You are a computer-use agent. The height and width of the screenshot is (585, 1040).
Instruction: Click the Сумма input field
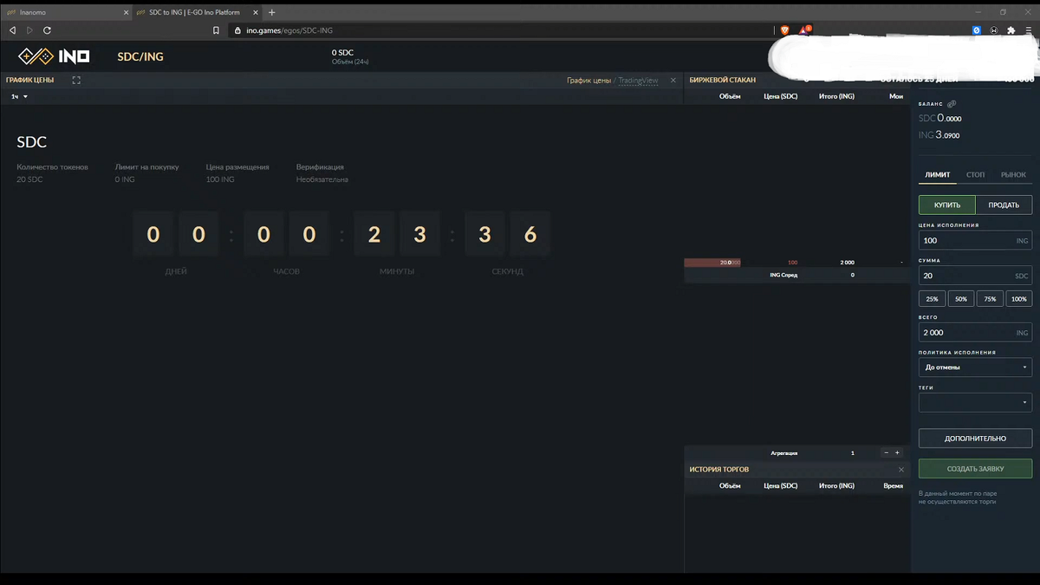(x=975, y=276)
